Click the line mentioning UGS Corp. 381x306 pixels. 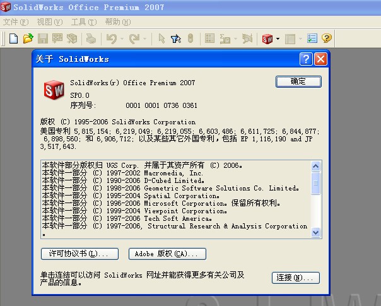click(142, 165)
